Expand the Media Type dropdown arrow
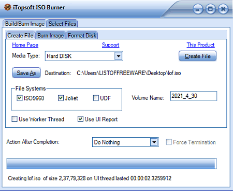 [119, 56]
